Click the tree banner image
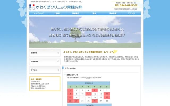 click(85, 32)
